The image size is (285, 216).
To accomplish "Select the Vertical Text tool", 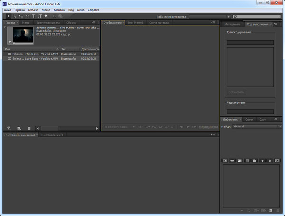I will (39, 16).
